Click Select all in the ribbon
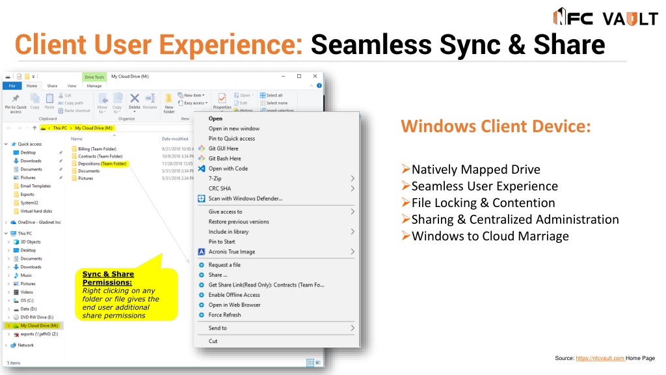This screenshot has height=375, width=666. click(x=271, y=95)
